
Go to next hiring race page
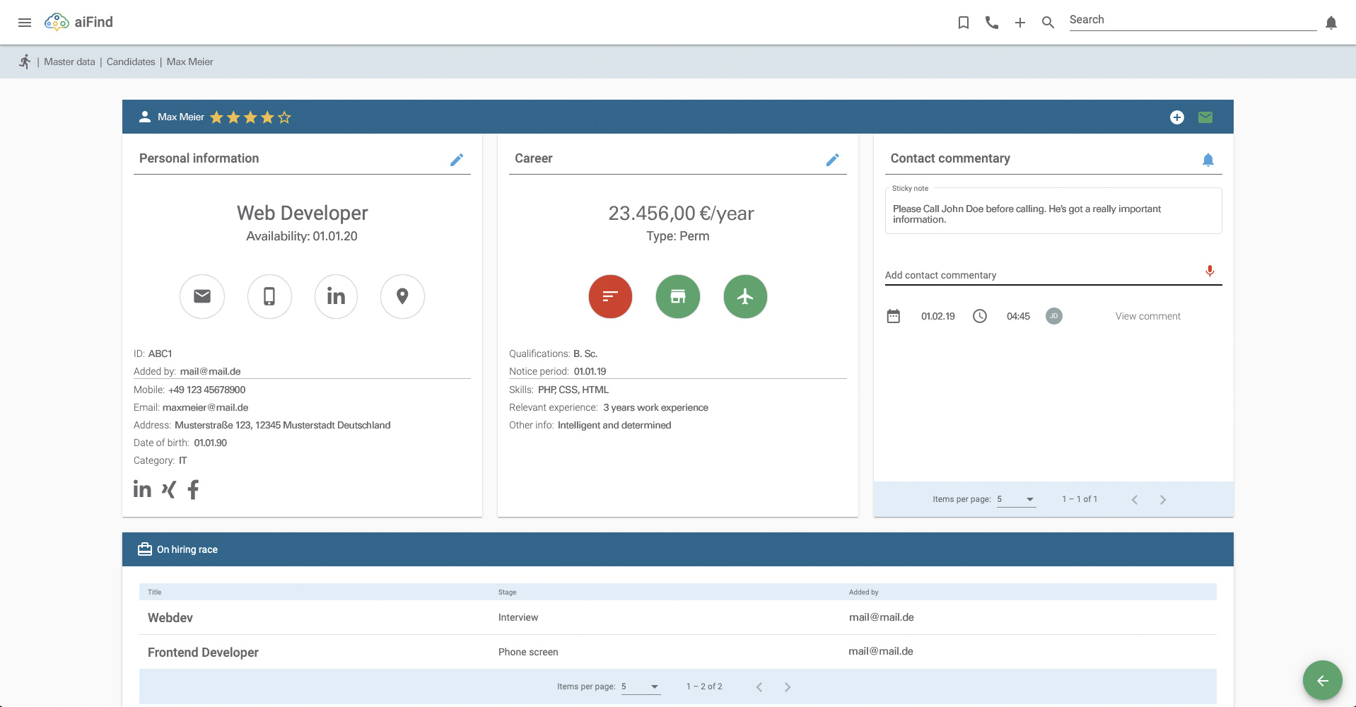point(788,687)
